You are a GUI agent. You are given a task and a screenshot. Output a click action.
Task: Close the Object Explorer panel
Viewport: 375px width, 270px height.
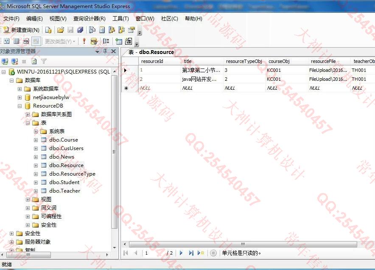[114, 51]
